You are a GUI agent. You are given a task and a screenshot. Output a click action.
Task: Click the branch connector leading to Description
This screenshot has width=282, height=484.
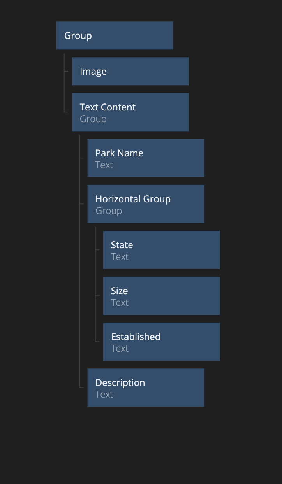(82, 387)
